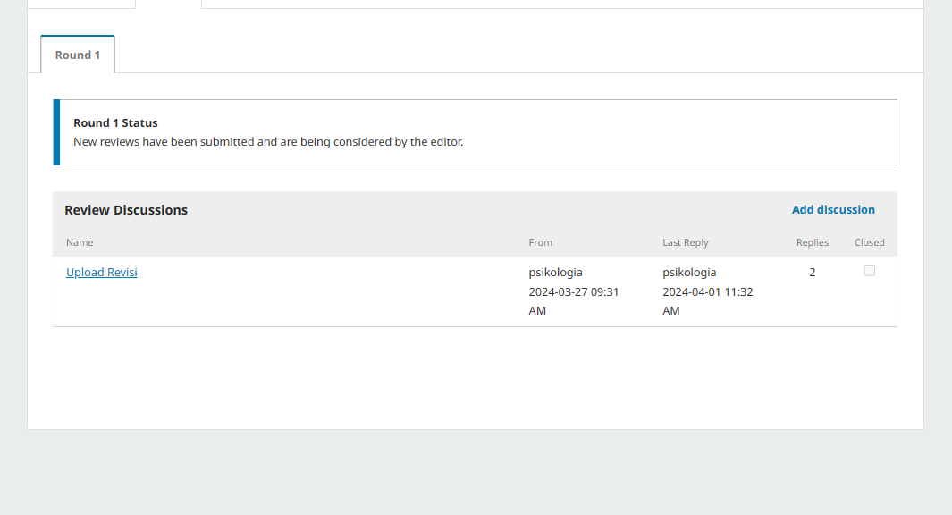Tick the Closed checkbox for Upload Revisi
Viewport: 952px width, 515px height.
coord(870,271)
